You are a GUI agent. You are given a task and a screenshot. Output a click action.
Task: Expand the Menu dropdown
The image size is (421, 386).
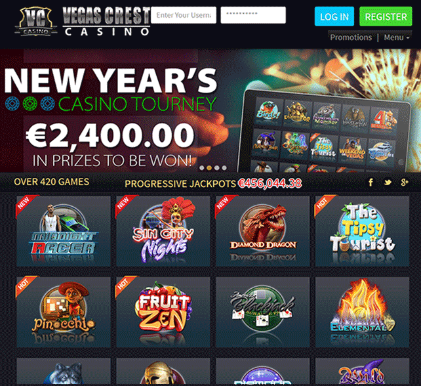[397, 37]
